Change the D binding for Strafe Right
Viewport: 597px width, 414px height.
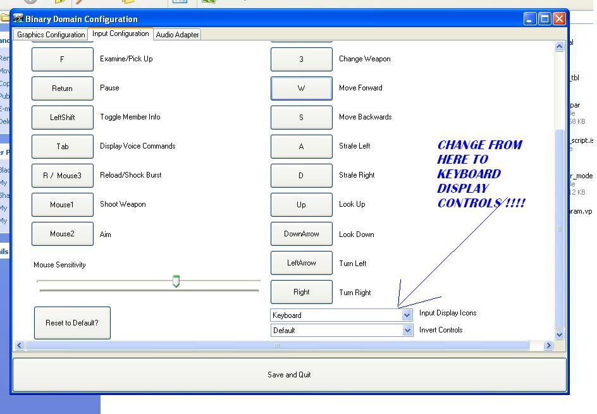coord(302,176)
